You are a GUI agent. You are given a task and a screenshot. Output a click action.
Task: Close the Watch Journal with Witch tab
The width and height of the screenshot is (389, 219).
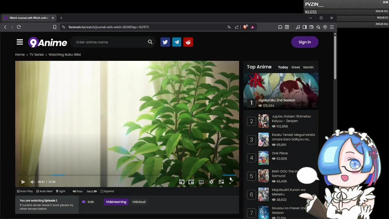pos(53,18)
